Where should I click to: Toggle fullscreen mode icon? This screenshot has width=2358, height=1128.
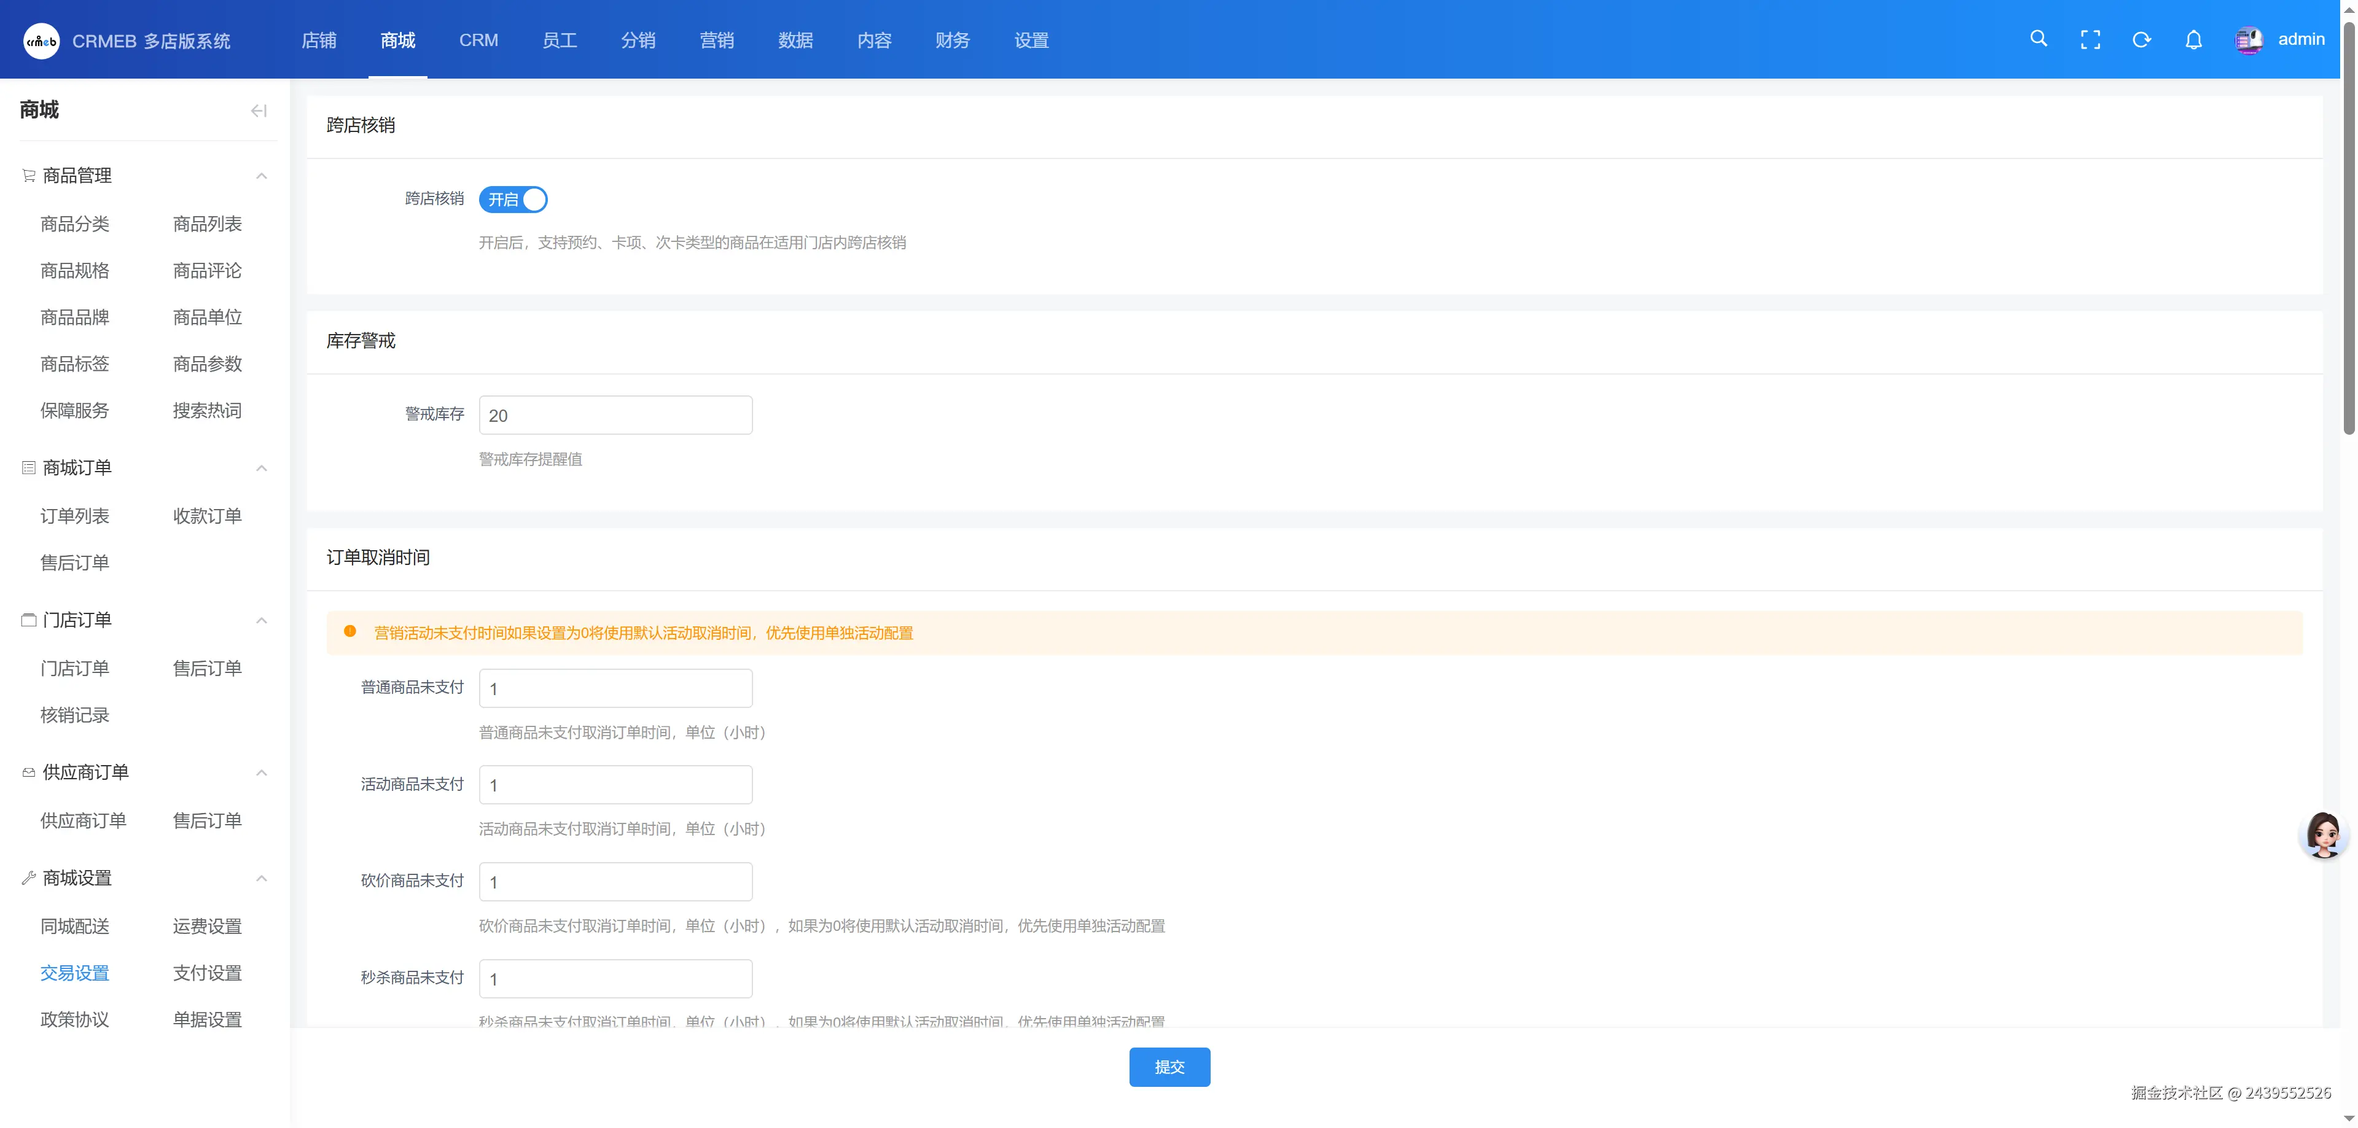[2090, 39]
